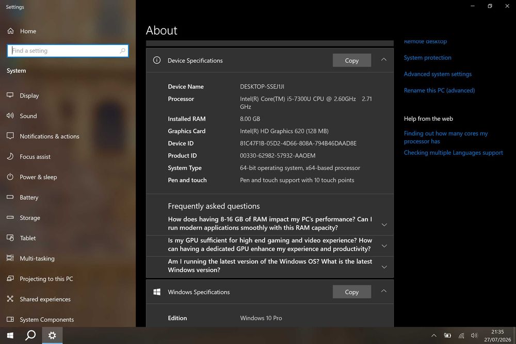Open taskbar Search magnifier

coord(30,335)
